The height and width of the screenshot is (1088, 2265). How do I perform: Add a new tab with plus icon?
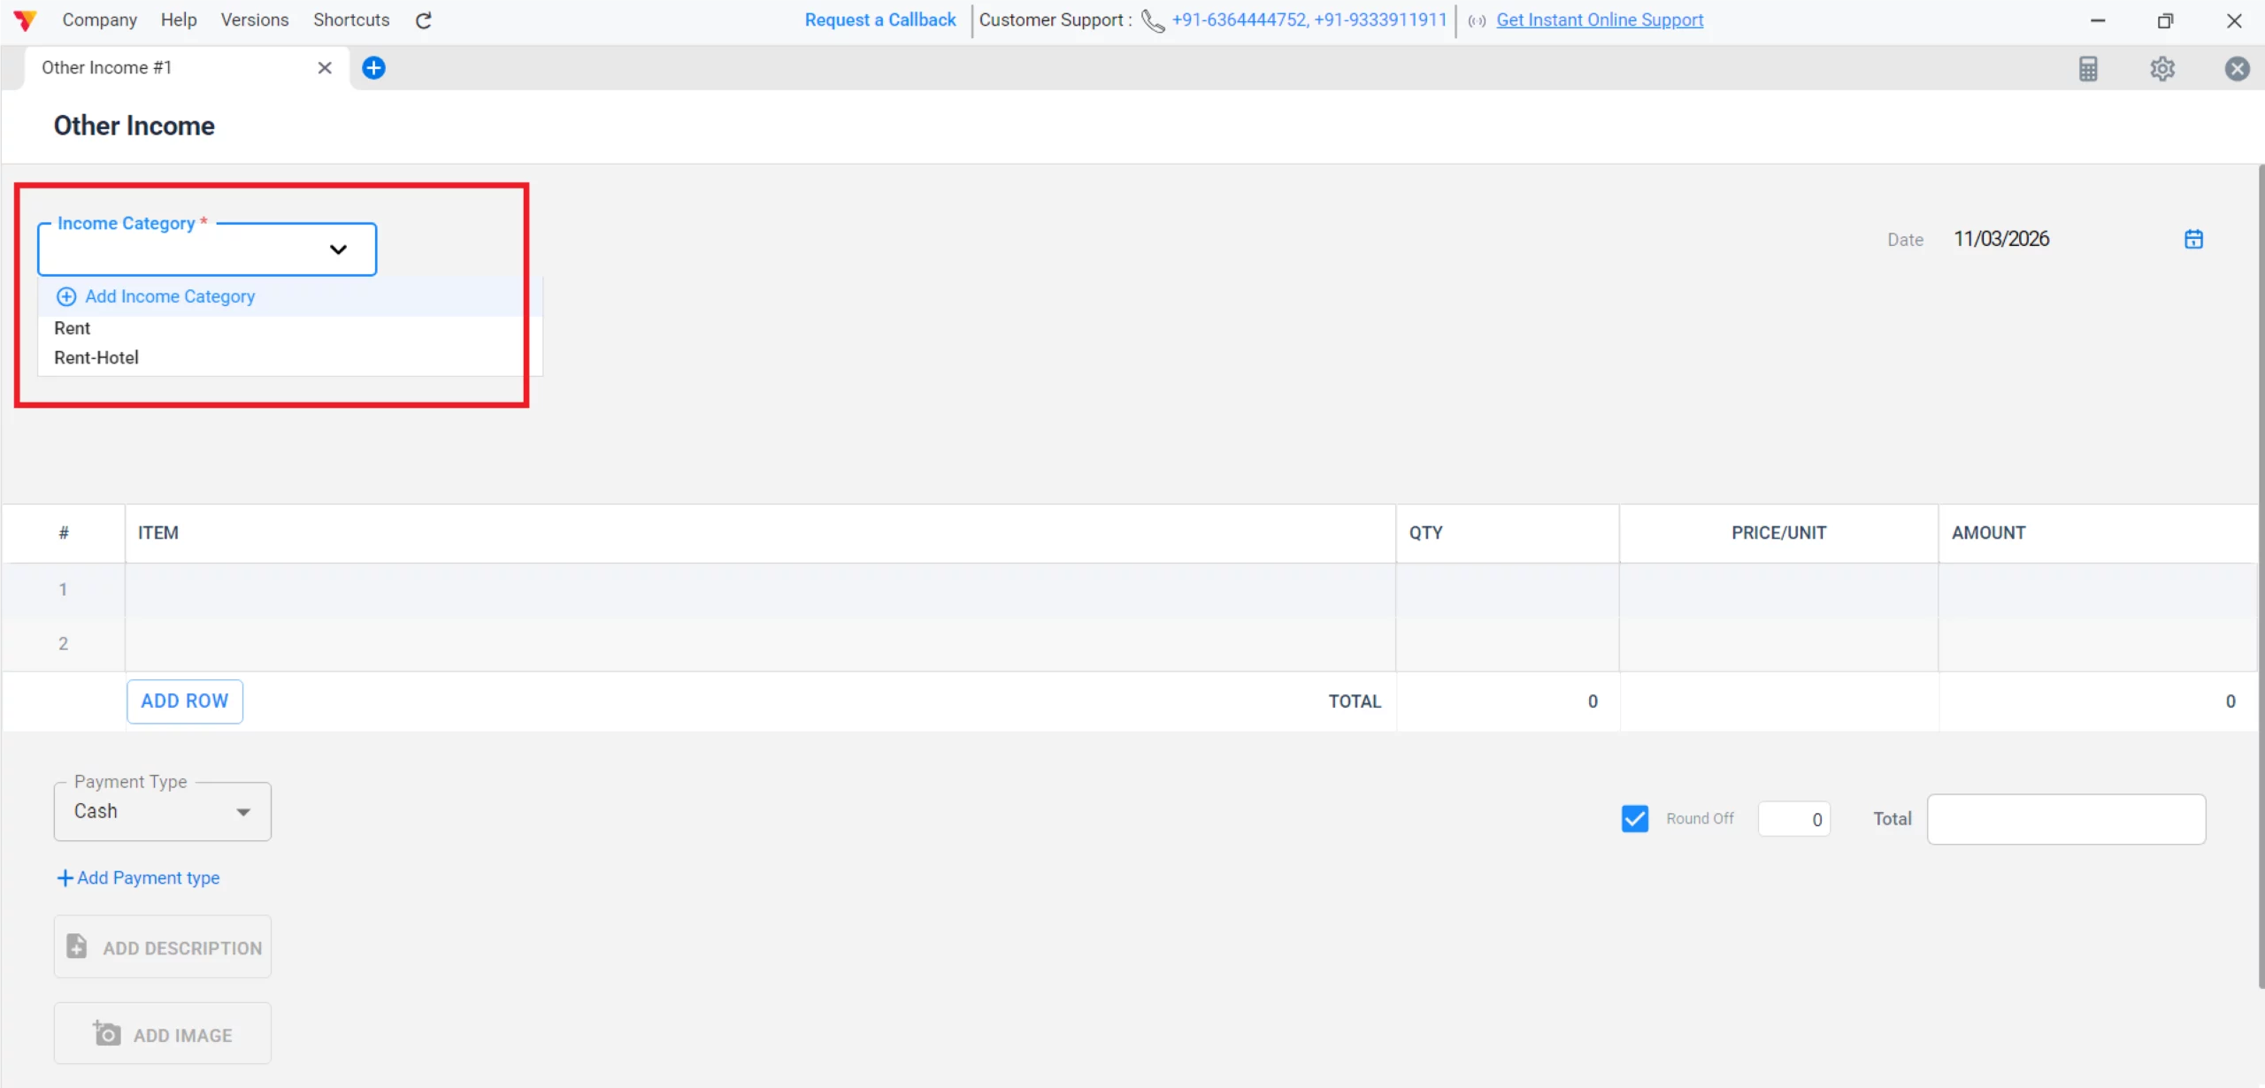374,68
